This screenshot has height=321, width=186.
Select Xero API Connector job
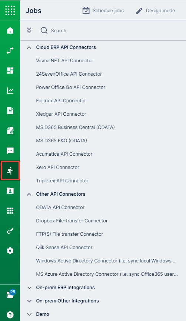(x=57, y=167)
